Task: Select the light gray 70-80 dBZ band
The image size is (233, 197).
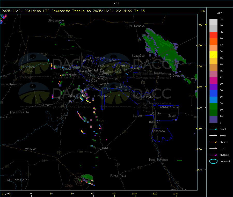Action: point(213,22)
